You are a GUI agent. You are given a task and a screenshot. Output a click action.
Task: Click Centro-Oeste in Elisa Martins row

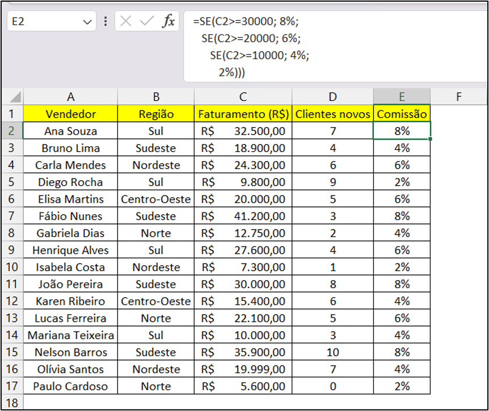156,199
